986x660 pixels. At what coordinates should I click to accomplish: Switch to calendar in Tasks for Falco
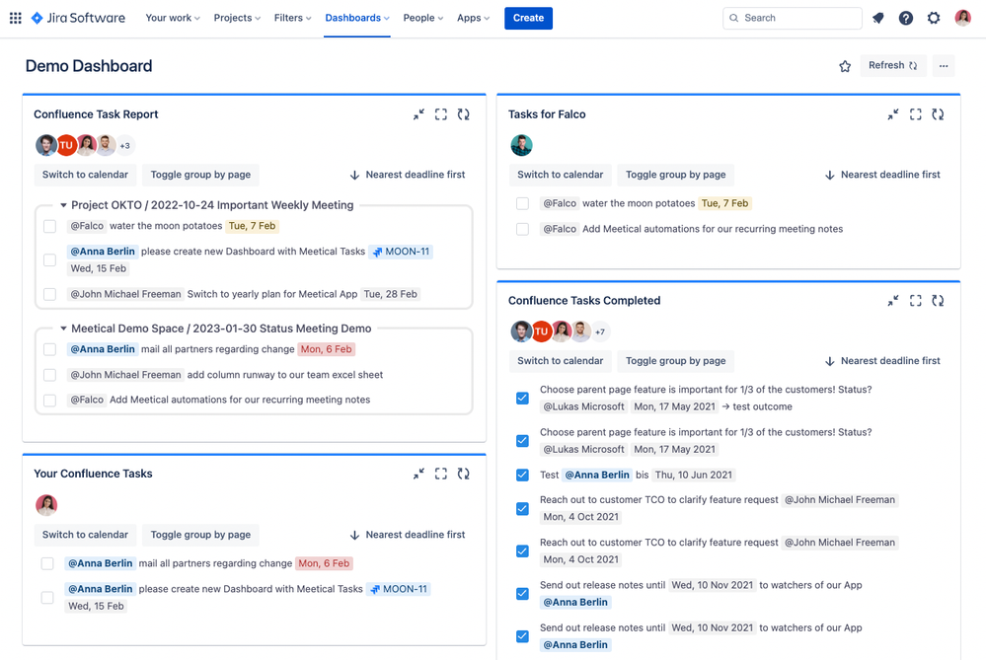(560, 175)
